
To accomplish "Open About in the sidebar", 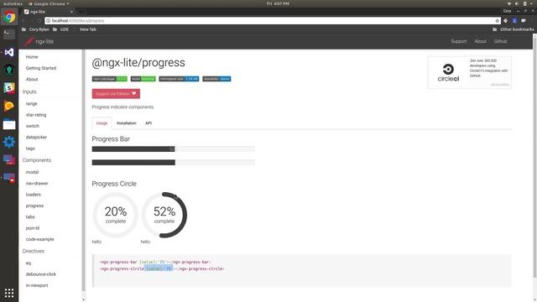I will coord(32,79).
